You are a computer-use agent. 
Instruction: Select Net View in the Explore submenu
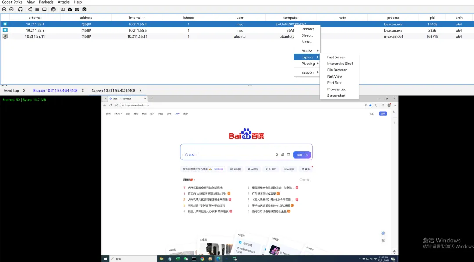[x=339, y=76]
